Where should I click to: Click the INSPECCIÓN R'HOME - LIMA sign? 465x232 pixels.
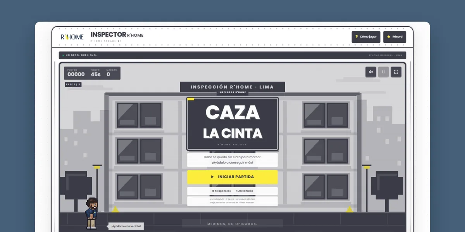click(x=232, y=87)
